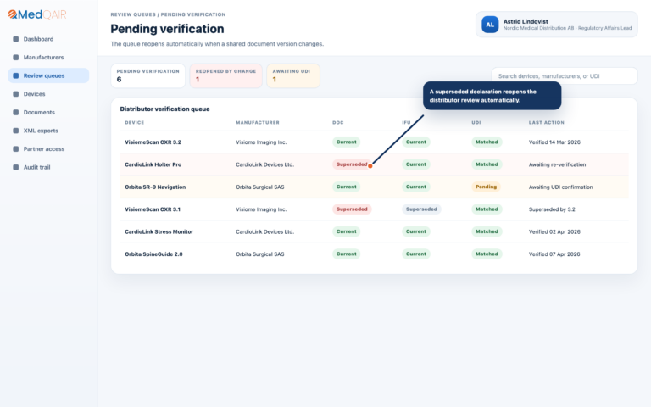Click Current DOC badge for Orbita SR-9 Navigation
Screen dimensions: 651x407
346,187
